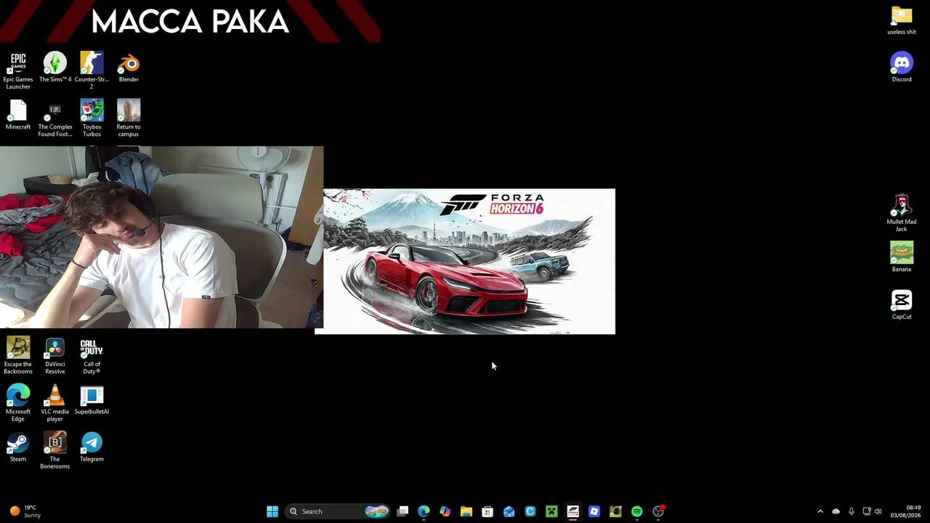Open the Sunny weather widget
This screenshot has width=930, height=523.
click(25, 511)
